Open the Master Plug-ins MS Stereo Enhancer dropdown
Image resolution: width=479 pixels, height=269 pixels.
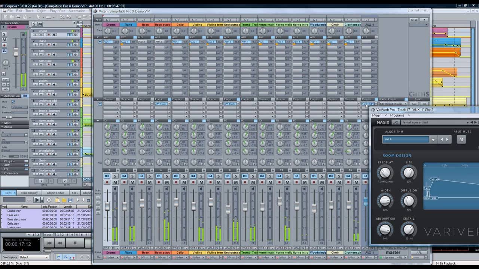(405, 104)
